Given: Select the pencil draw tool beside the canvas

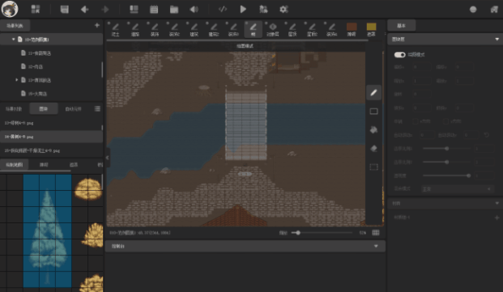Looking at the screenshot, I should click(373, 93).
